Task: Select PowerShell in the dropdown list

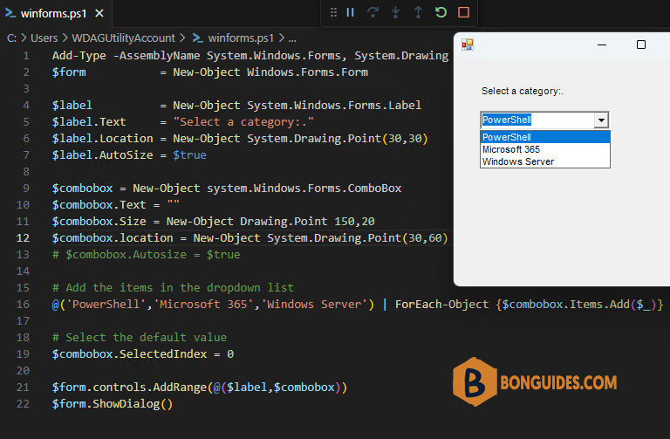Action: 545,137
